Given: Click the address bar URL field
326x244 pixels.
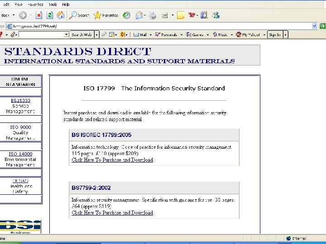Looking at the screenshot, I should coord(159,26).
